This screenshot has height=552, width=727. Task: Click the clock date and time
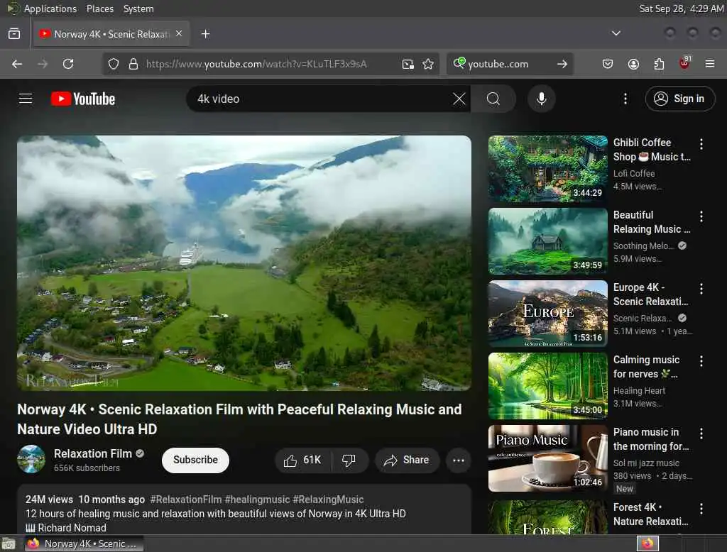pyautogui.click(x=681, y=9)
